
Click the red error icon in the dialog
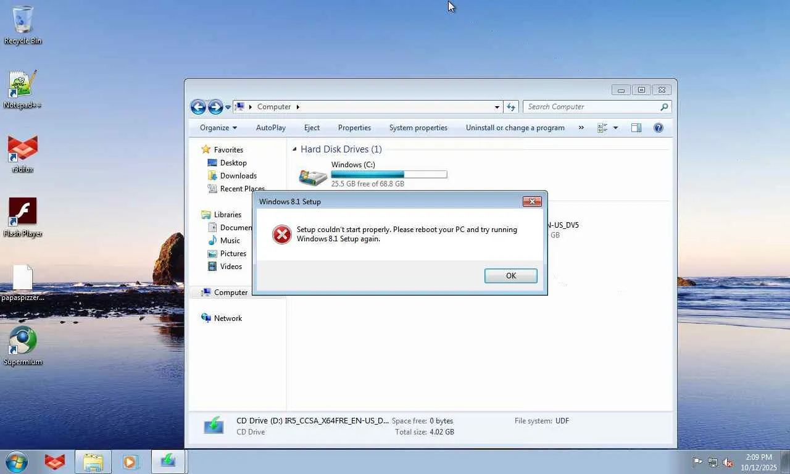coord(281,235)
